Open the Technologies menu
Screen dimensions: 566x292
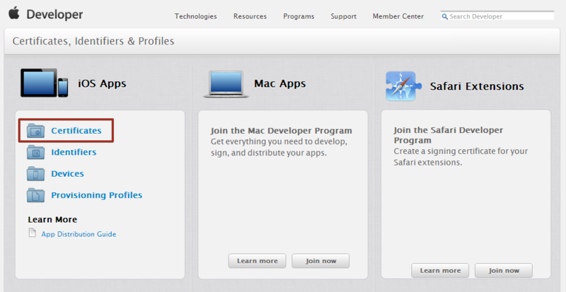(196, 16)
